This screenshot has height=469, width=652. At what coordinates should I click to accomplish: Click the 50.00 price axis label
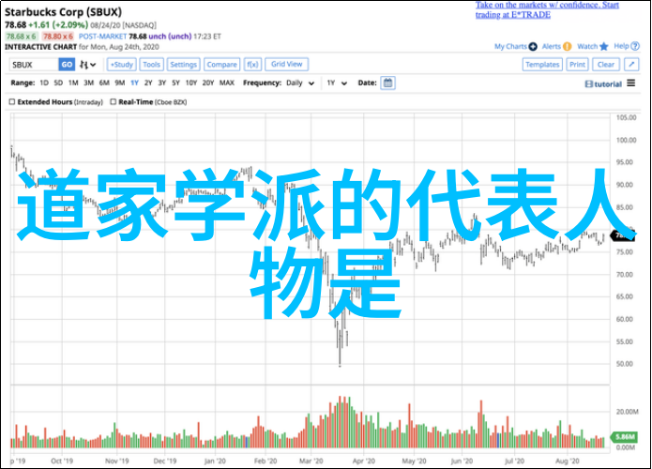click(x=627, y=364)
